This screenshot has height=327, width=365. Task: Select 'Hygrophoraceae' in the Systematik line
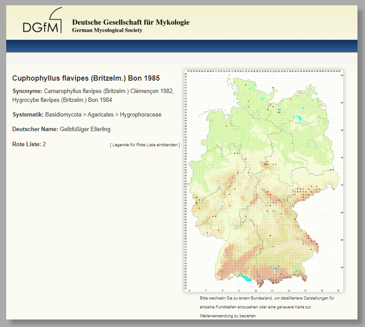[141, 115]
